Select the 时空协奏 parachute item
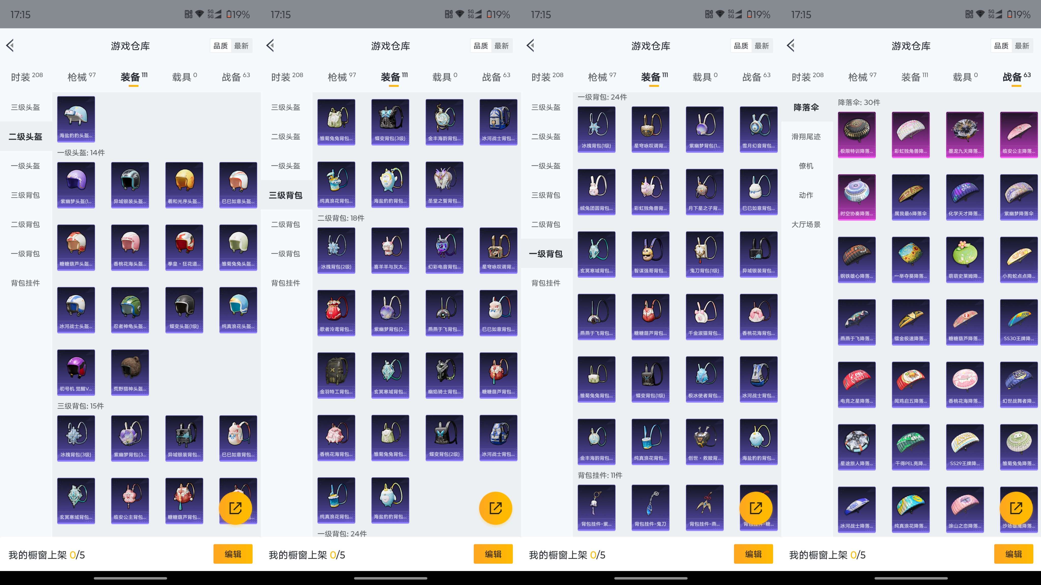The height and width of the screenshot is (585, 1041). coord(857,198)
